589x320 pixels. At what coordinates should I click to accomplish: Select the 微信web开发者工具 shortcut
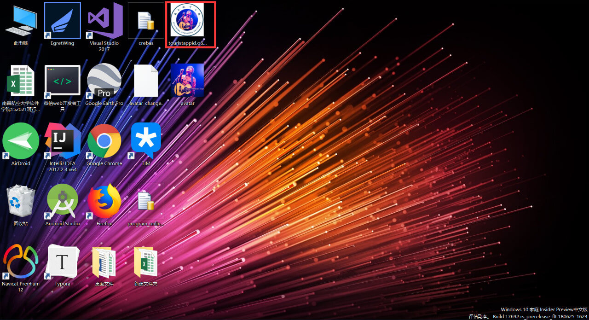click(x=63, y=81)
